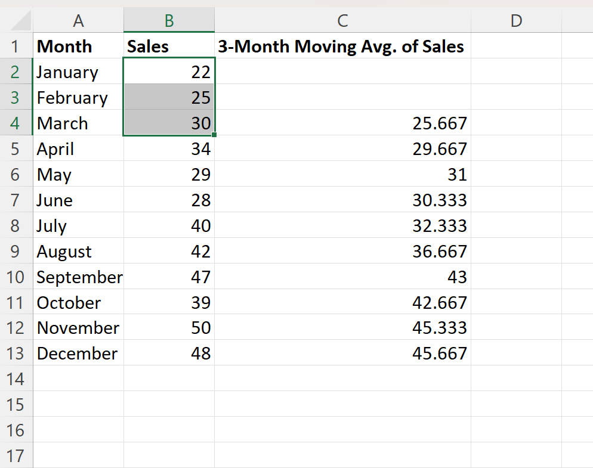The height and width of the screenshot is (468, 593).
Task: Select the 'March' cell
Action: click(78, 123)
